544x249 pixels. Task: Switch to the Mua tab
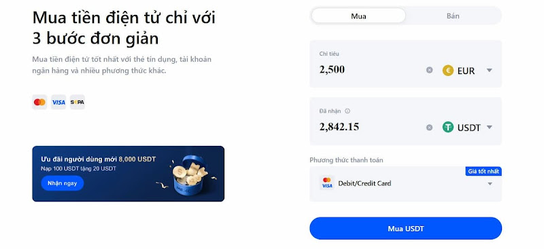pos(358,16)
